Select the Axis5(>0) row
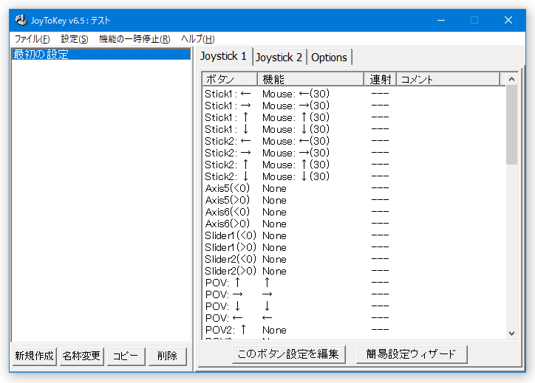This screenshot has width=535, height=383. pos(354,200)
